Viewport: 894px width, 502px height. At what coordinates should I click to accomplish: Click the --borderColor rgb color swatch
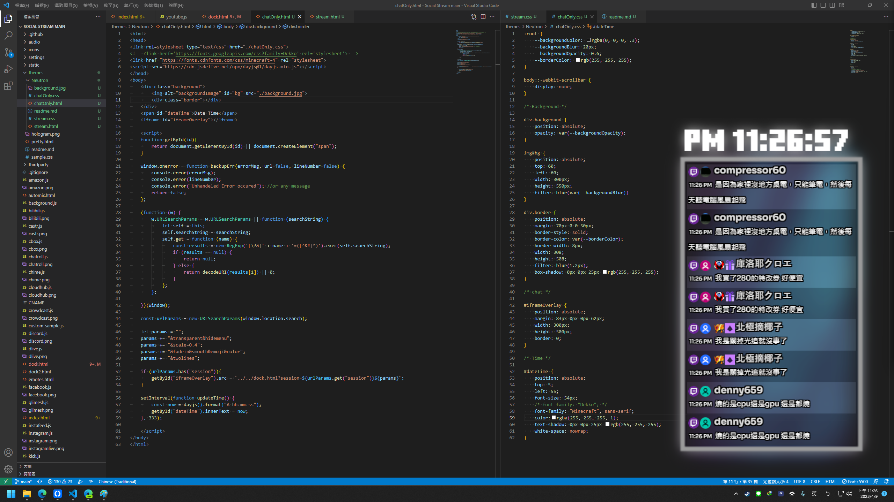tap(578, 60)
